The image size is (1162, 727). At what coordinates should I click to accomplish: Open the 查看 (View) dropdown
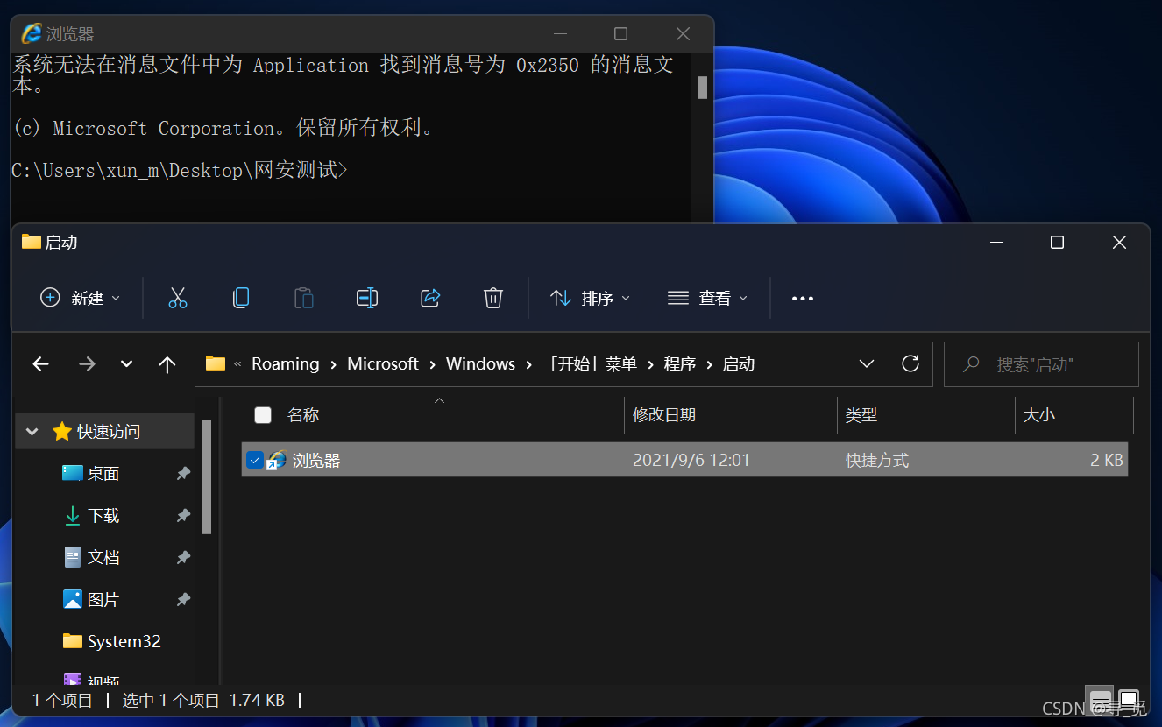coord(707,298)
